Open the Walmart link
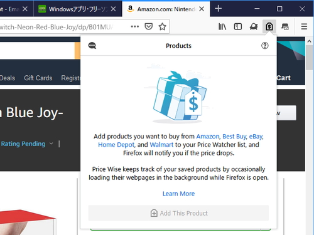This screenshot has height=235, width=314. pos(161,145)
